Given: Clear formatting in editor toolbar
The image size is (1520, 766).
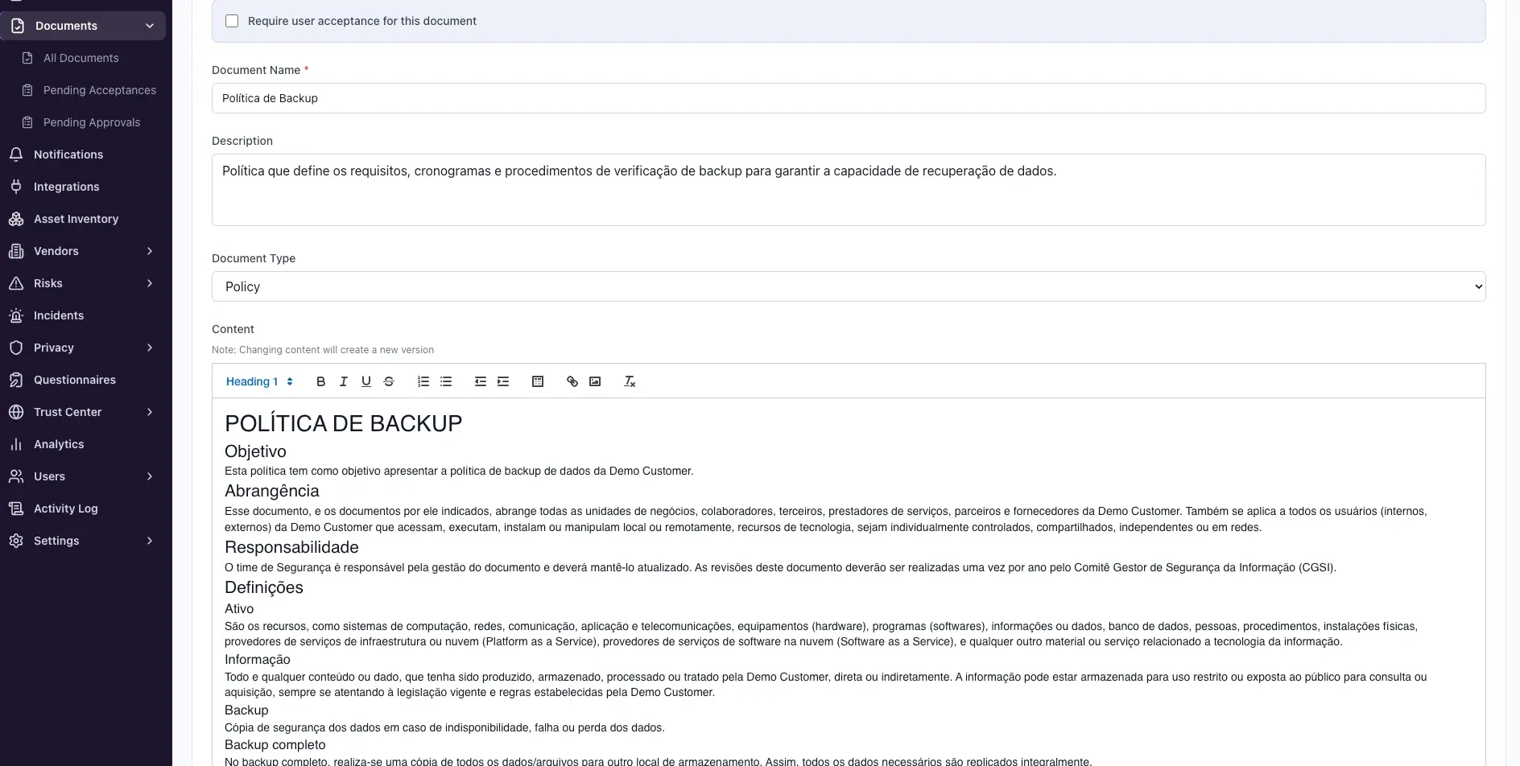Looking at the screenshot, I should coord(629,381).
